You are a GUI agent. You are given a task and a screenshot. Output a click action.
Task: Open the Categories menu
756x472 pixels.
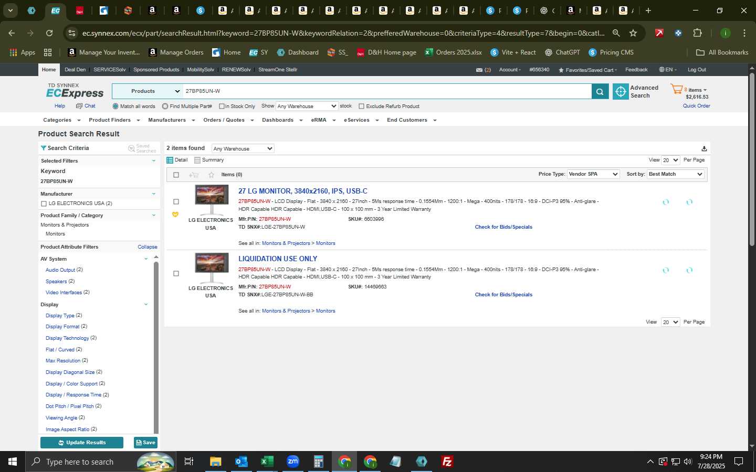point(61,120)
